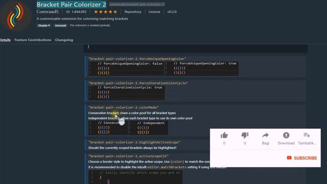Screen dimensions: 327x184
Task: Click the Bagi share arrow icon
Action: pyautogui.click(x=266, y=135)
